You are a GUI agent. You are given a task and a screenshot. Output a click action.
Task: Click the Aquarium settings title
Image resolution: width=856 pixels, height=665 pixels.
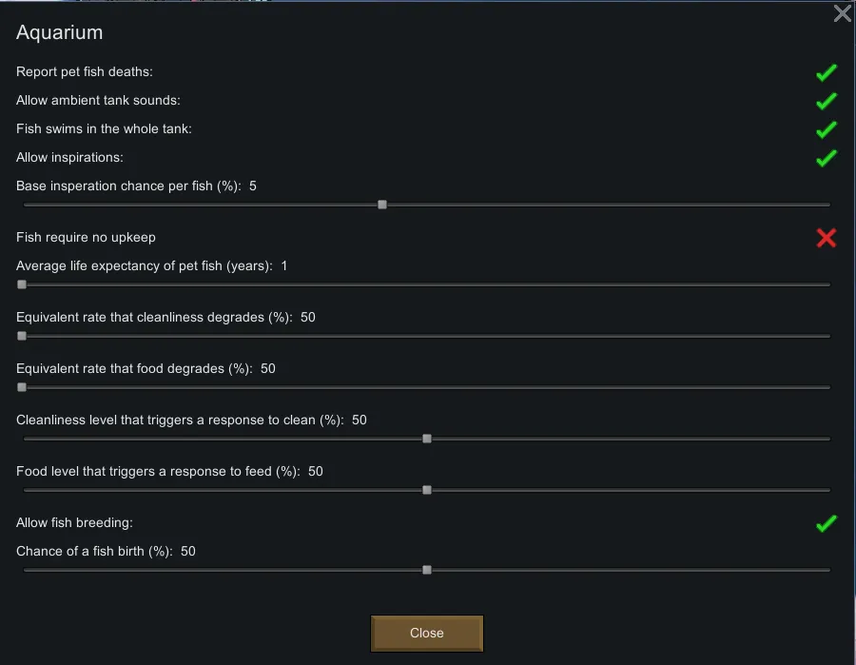59,32
